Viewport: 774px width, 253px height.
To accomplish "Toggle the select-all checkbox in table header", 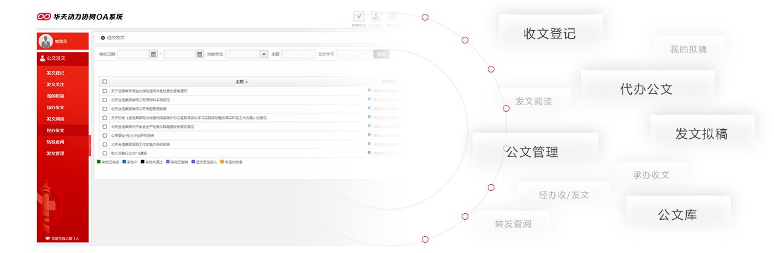I will [x=105, y=82].
